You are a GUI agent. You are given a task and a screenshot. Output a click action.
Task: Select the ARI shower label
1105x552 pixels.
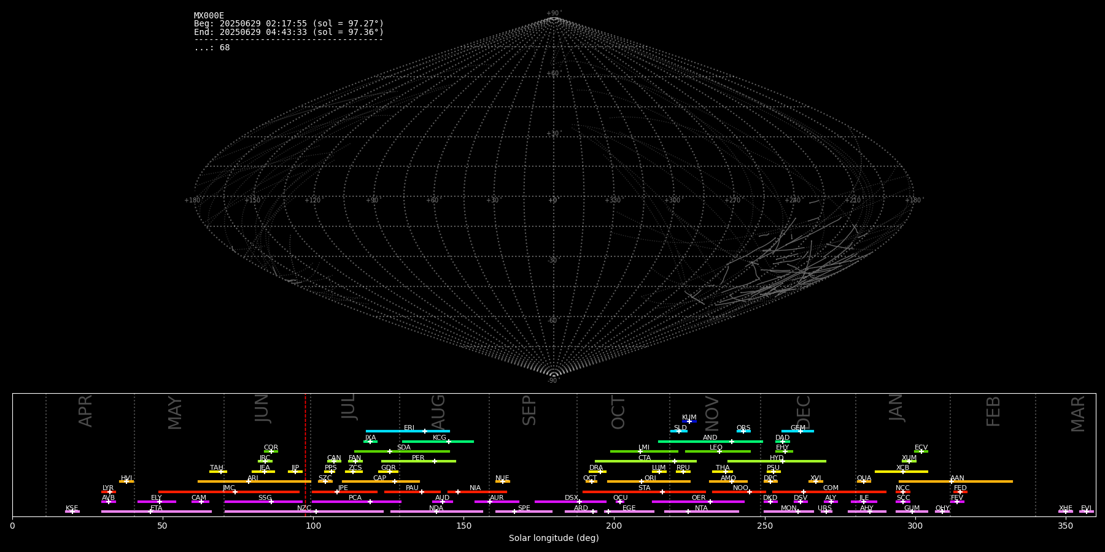coord(252,478)
